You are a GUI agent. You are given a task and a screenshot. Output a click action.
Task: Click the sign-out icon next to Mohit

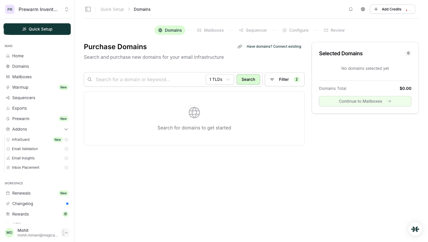[65, 232]
